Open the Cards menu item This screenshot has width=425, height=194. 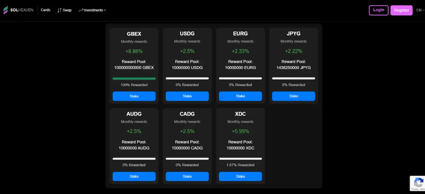[46, 10]
